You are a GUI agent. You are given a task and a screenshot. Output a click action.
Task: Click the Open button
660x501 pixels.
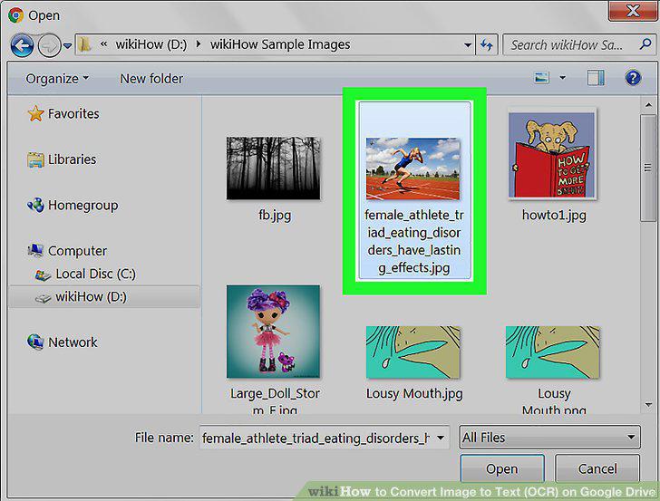501,468
